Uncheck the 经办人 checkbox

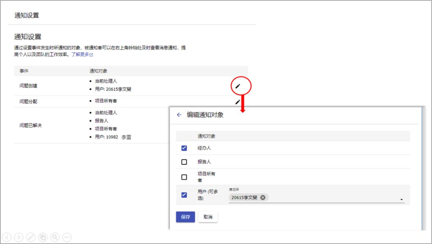click(x=184, y=148)
